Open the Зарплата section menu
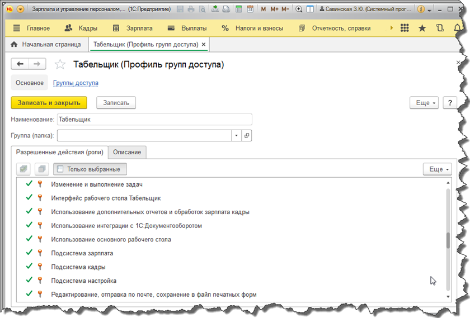The image size is (470, 318). point(132,29)
